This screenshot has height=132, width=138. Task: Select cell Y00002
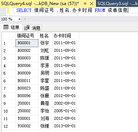point(27,126)
